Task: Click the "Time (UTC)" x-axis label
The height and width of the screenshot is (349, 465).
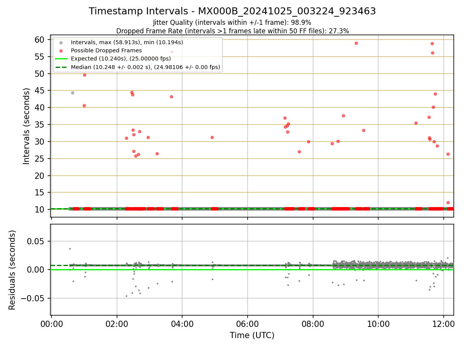Action: pos(252,335)
